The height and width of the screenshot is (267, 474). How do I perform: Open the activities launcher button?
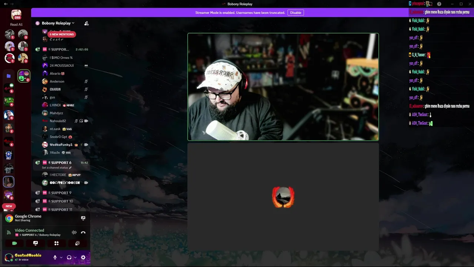pos(56,243)
